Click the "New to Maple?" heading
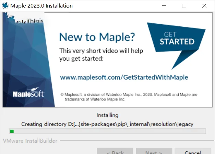The height and width of the screenshot is (154, 215). click(97, 37)
